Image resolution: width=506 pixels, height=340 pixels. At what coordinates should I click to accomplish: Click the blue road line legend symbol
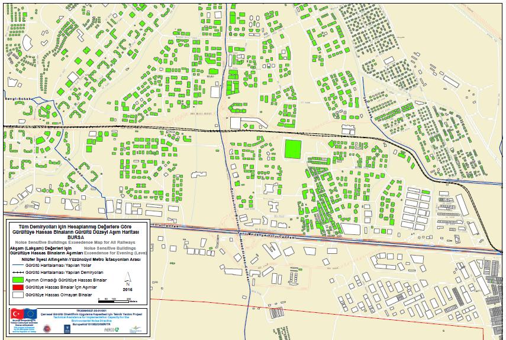pos(17,266)
